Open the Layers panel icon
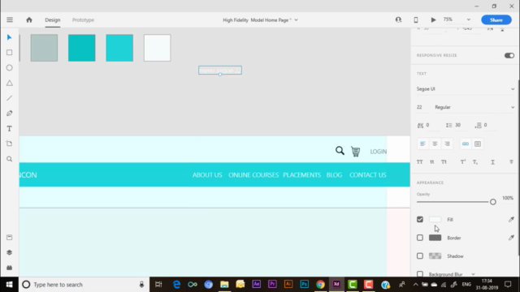This screenshot has height=292, width=520. click(9, 252)
